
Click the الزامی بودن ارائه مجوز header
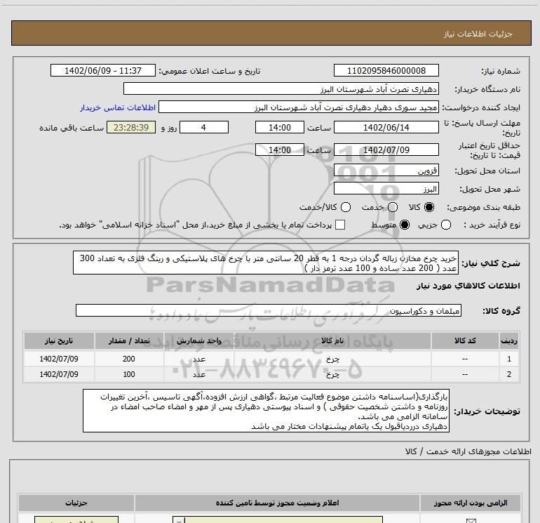click(x=471, y=503)
